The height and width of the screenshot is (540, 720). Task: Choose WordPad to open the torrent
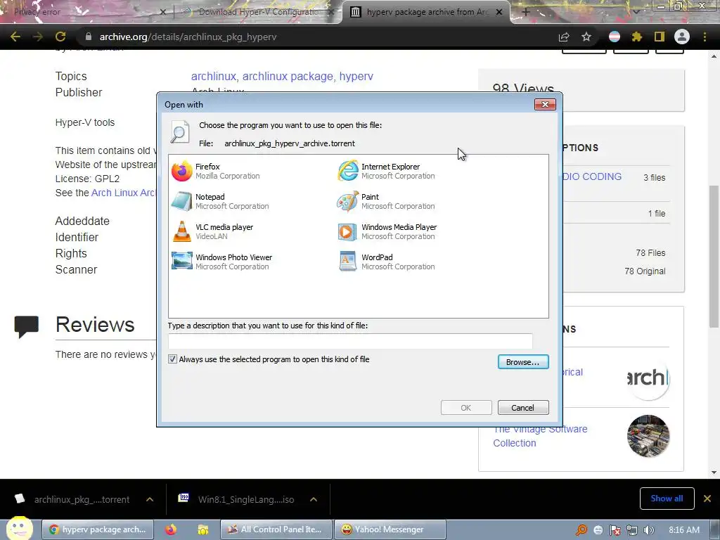pyautogui.click(x=386, y=262)
